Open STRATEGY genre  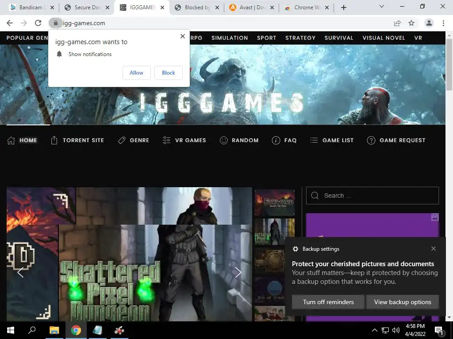[x=300, y=38]
